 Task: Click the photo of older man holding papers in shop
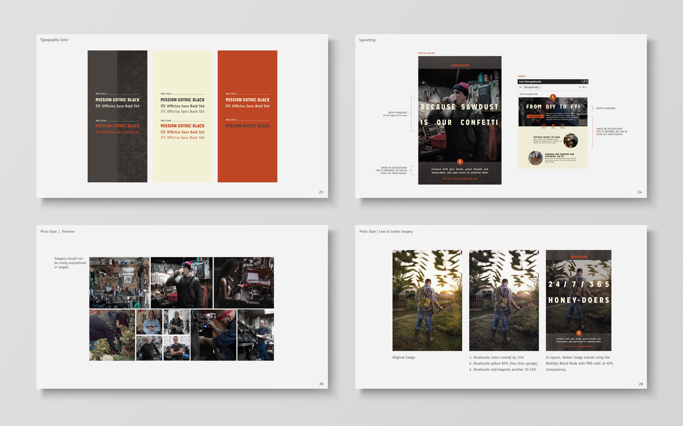click(256, 335)
